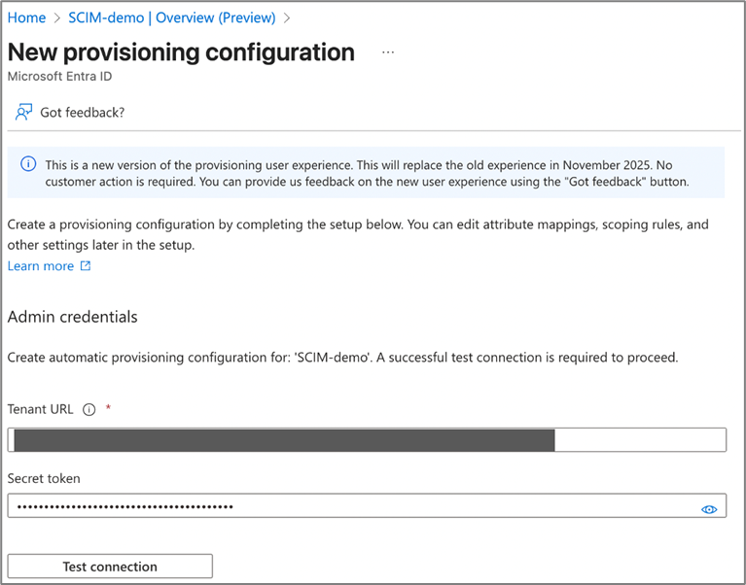Click the Secret token field label
The height and width of the screenshot is (585, 746).
coord(46,478)
